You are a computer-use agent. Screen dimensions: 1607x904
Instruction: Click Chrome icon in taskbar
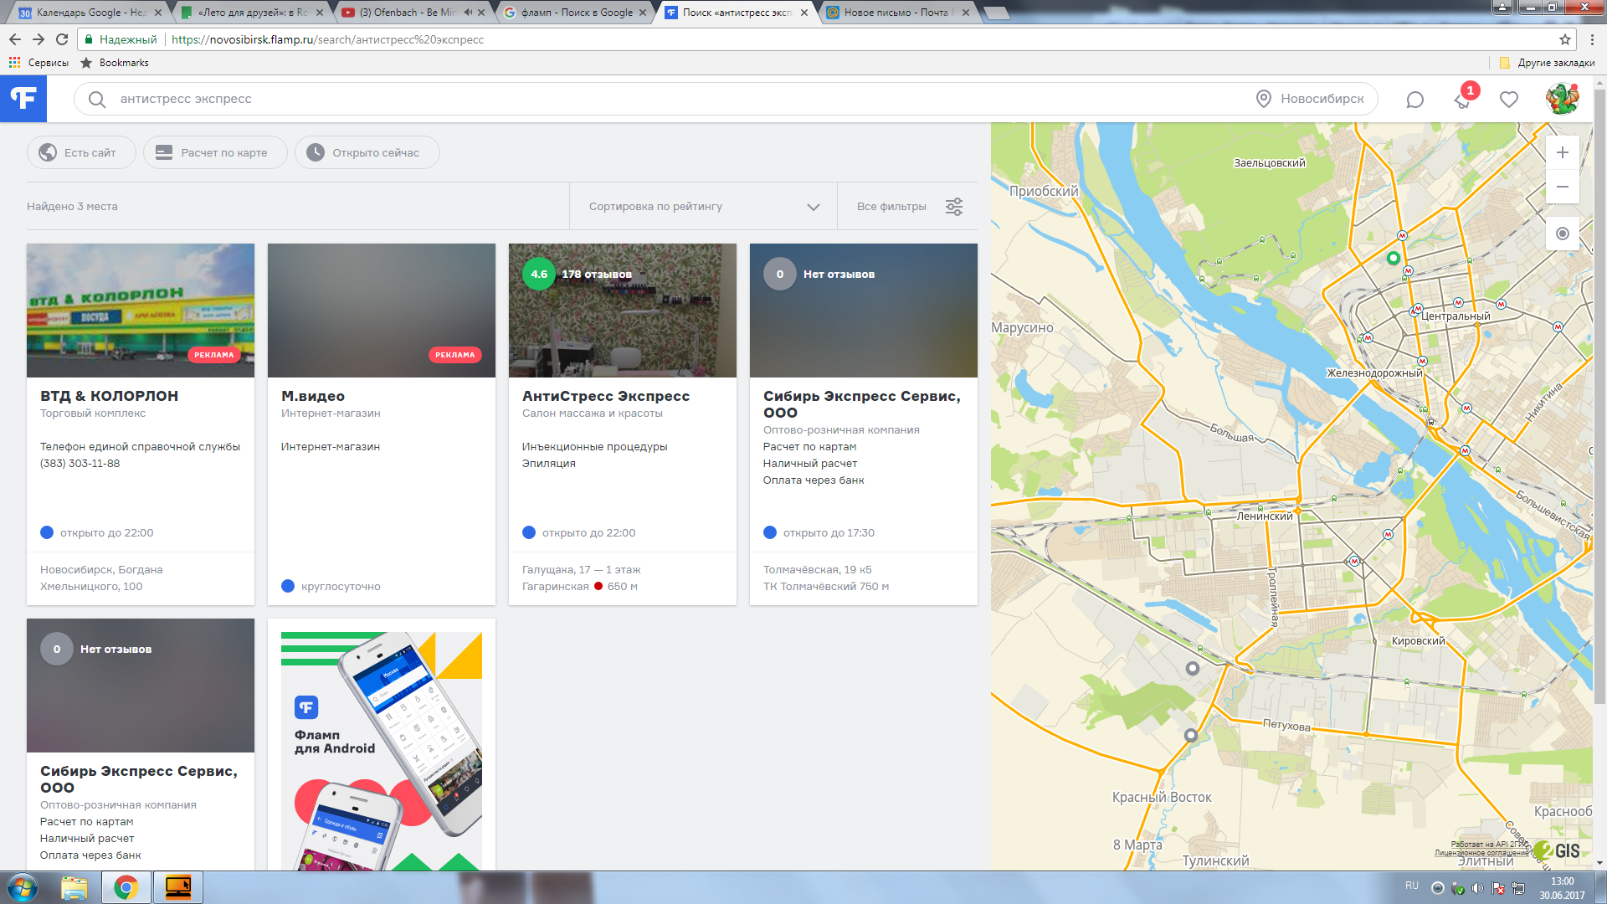point(126,887)
